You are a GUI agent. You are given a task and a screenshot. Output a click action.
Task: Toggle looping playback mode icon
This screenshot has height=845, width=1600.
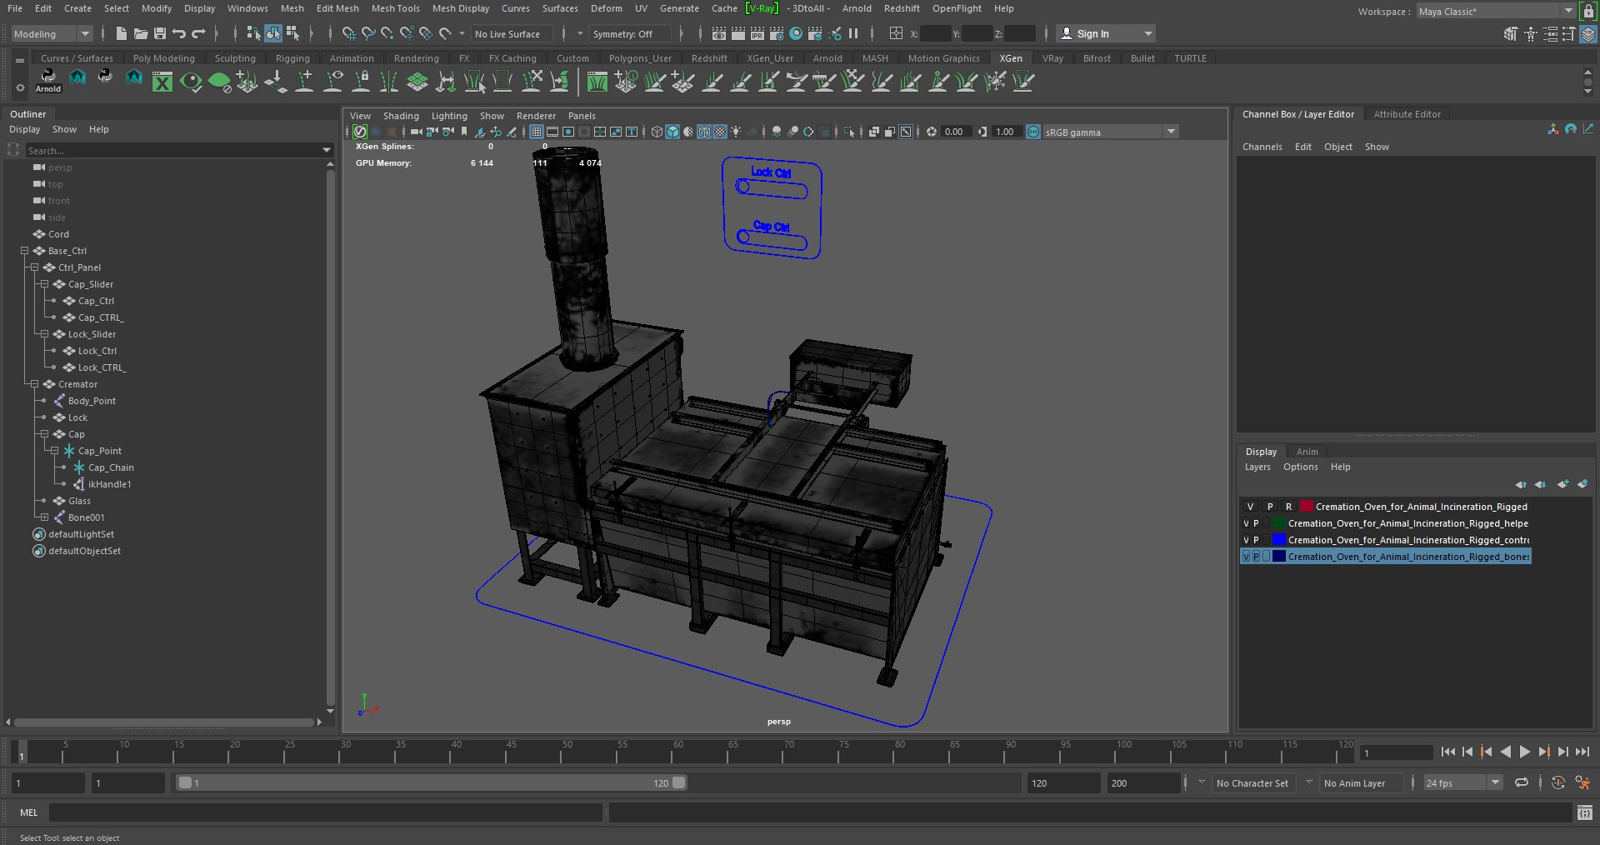(x=1522, y=782)
